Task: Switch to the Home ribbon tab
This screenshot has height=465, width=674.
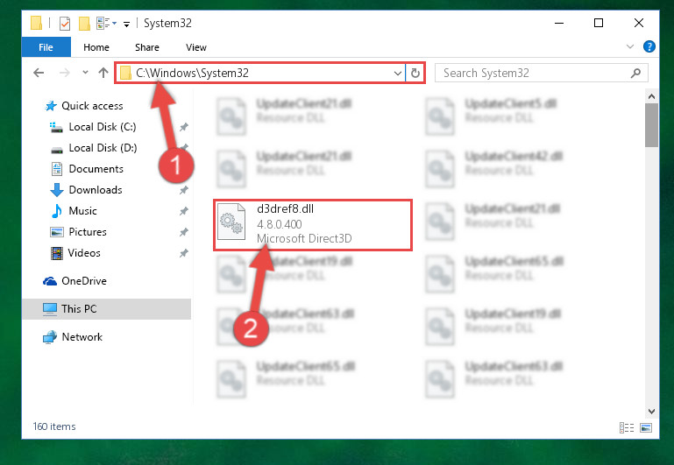Action: point(96,47)
